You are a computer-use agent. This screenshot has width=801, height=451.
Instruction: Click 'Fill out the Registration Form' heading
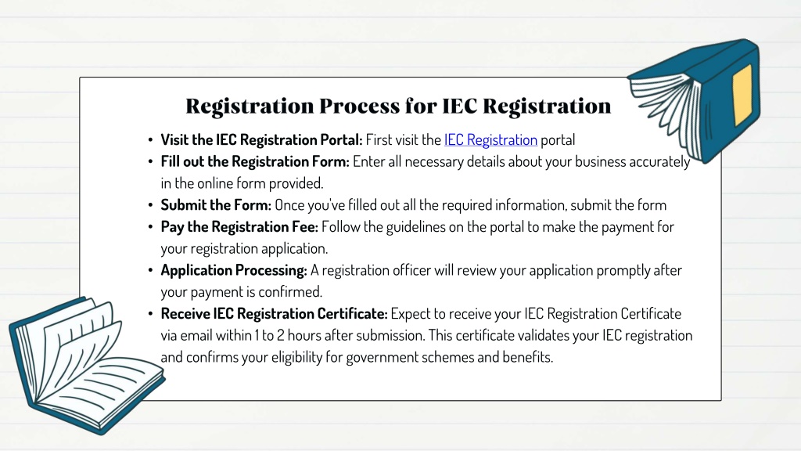pos(255,161)
